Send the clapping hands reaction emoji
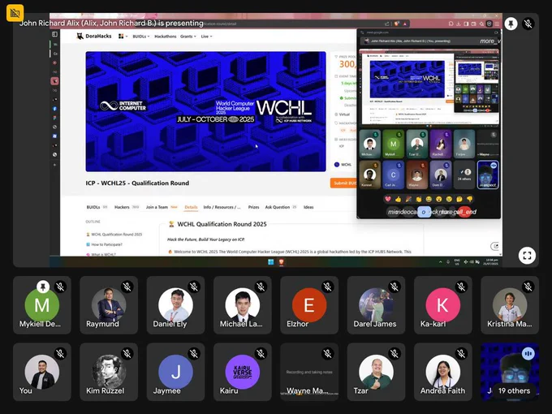 tap(419, 199)
